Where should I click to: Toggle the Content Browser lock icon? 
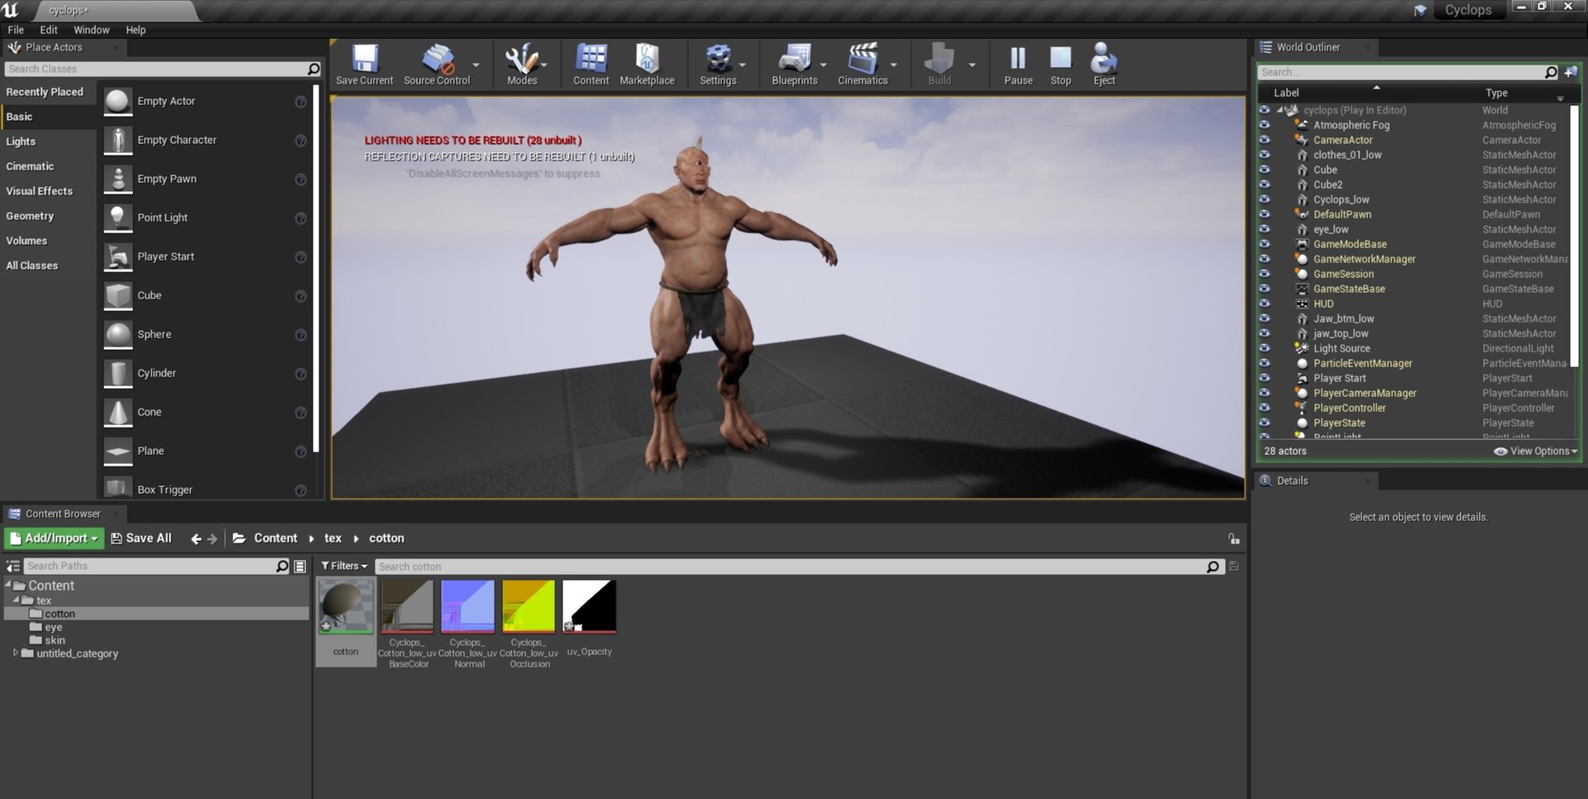click(1233, 538)
